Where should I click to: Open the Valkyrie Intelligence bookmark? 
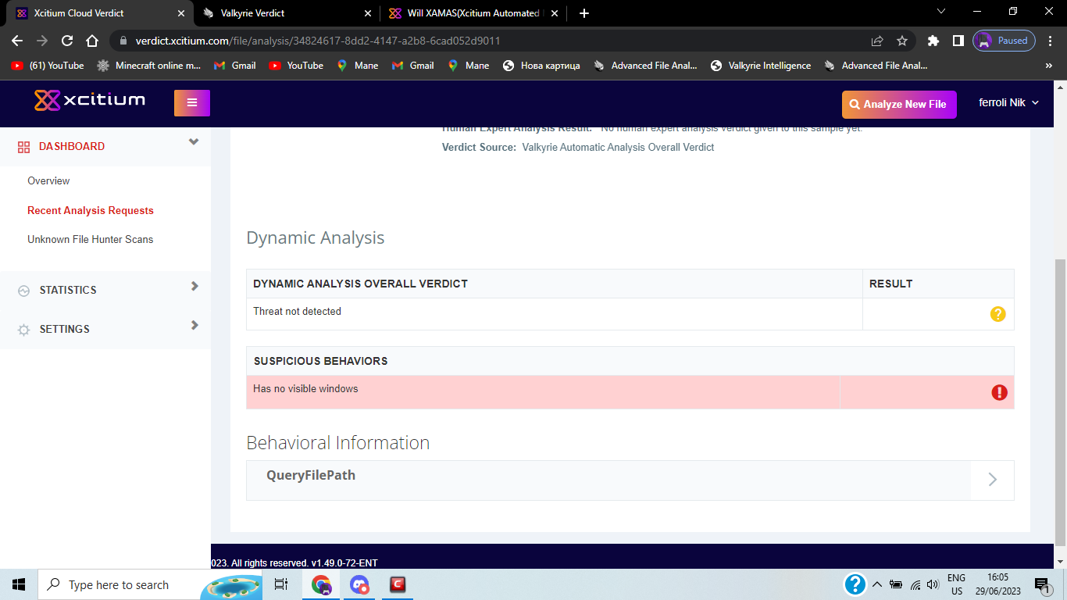(x=761, y=66)
